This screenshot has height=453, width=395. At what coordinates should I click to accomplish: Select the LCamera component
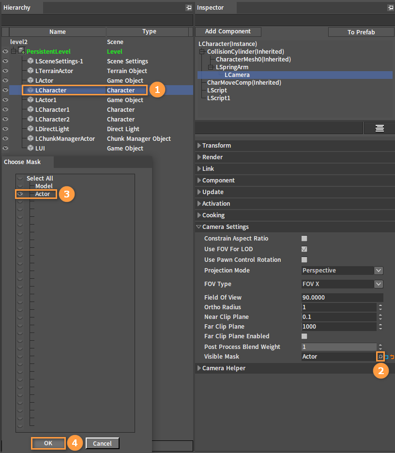coord(237,75)
